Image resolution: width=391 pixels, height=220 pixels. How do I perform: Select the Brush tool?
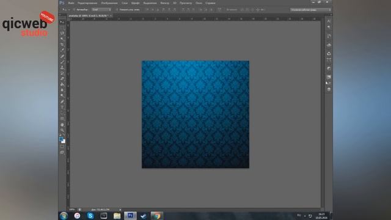click(x=62, y=62)
